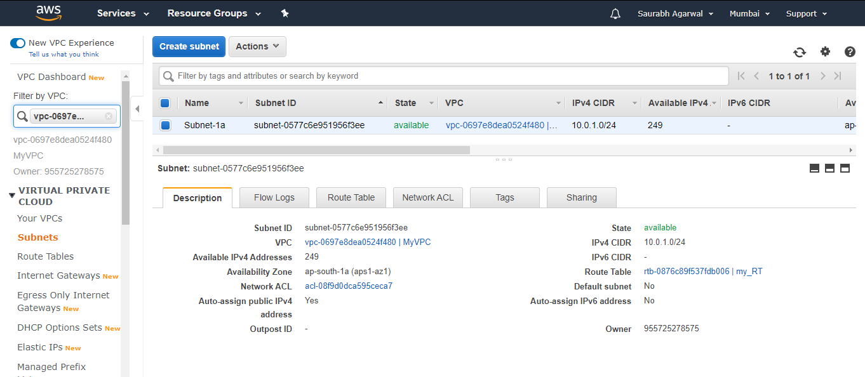Screen dimensions: 865x377
Task: Open the settings gear for table preferences
Action: (x=825, y=52)
